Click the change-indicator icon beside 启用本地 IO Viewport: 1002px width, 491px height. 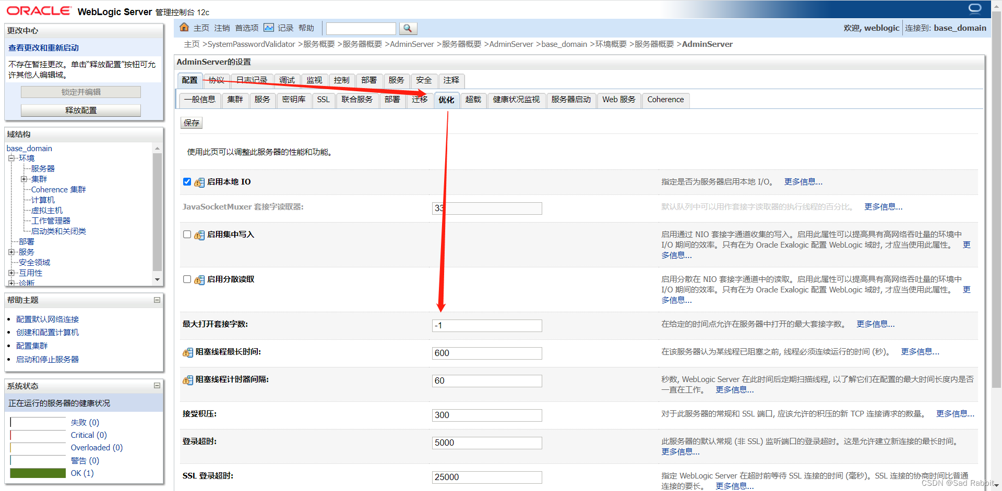click(x=199, y=182)
